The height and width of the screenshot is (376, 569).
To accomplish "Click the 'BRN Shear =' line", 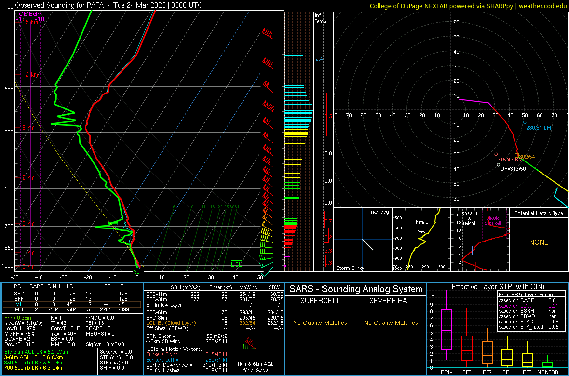I will (x=186, y=336).
